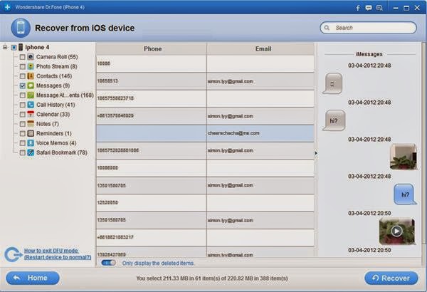Screen dimensions: 427x292
Task: Uncheck the Messages (9) checkbox
Action: click(22, 86)
